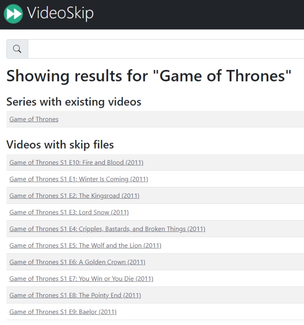304x325 pixels.
Task: Click empty area of the dark navigation bar
Action: (199, 14)
